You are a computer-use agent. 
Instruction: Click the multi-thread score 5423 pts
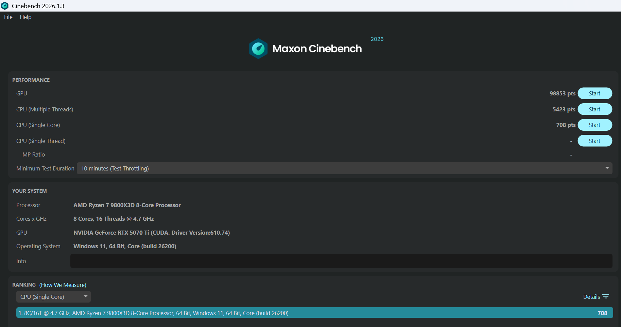[x=564, y=109]
